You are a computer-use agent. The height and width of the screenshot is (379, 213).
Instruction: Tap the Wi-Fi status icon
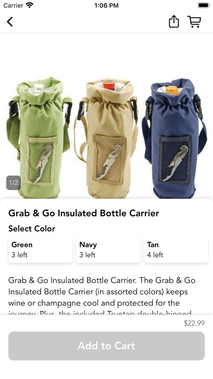click(x=30, y=5)
